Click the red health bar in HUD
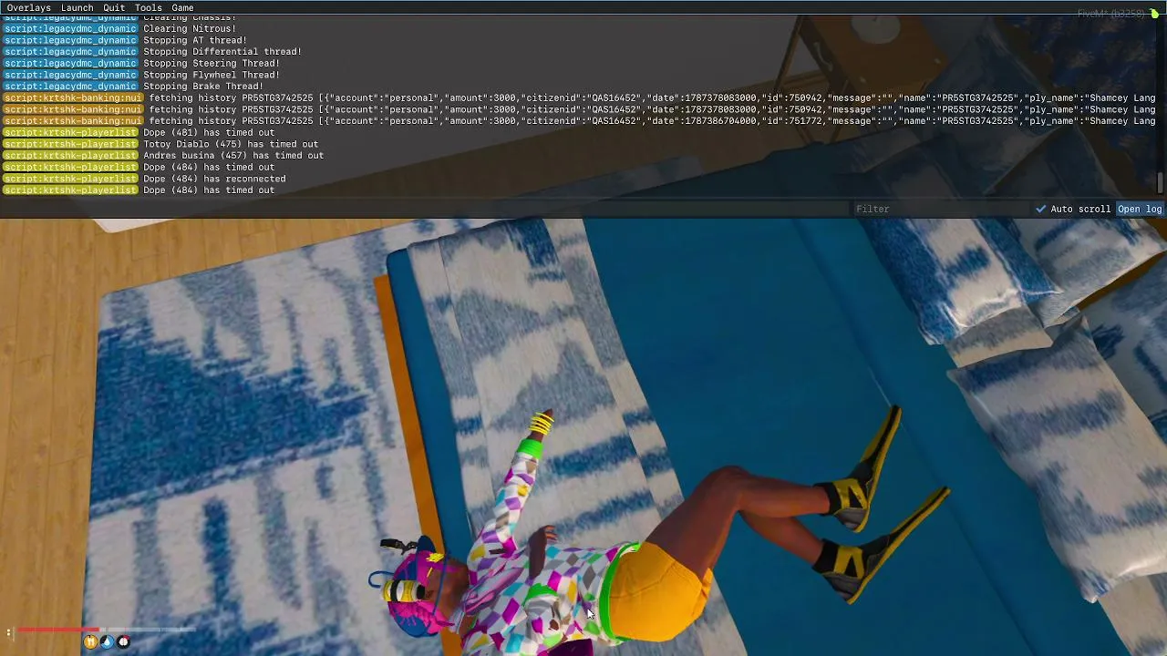This screenshot has width=1167, height=656. 58,630
